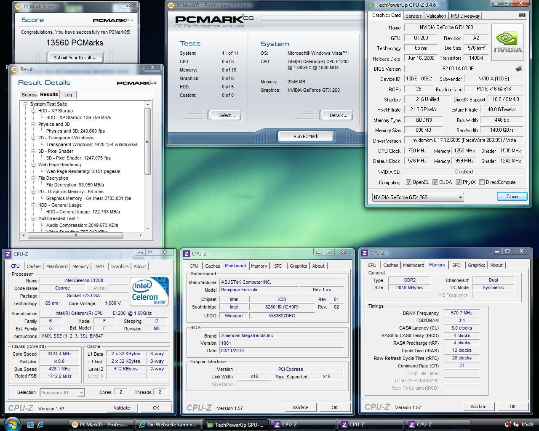Click the BIOS save chip icon in GPU-Z
Screen dimensions: 539x431
coord(519,68)
